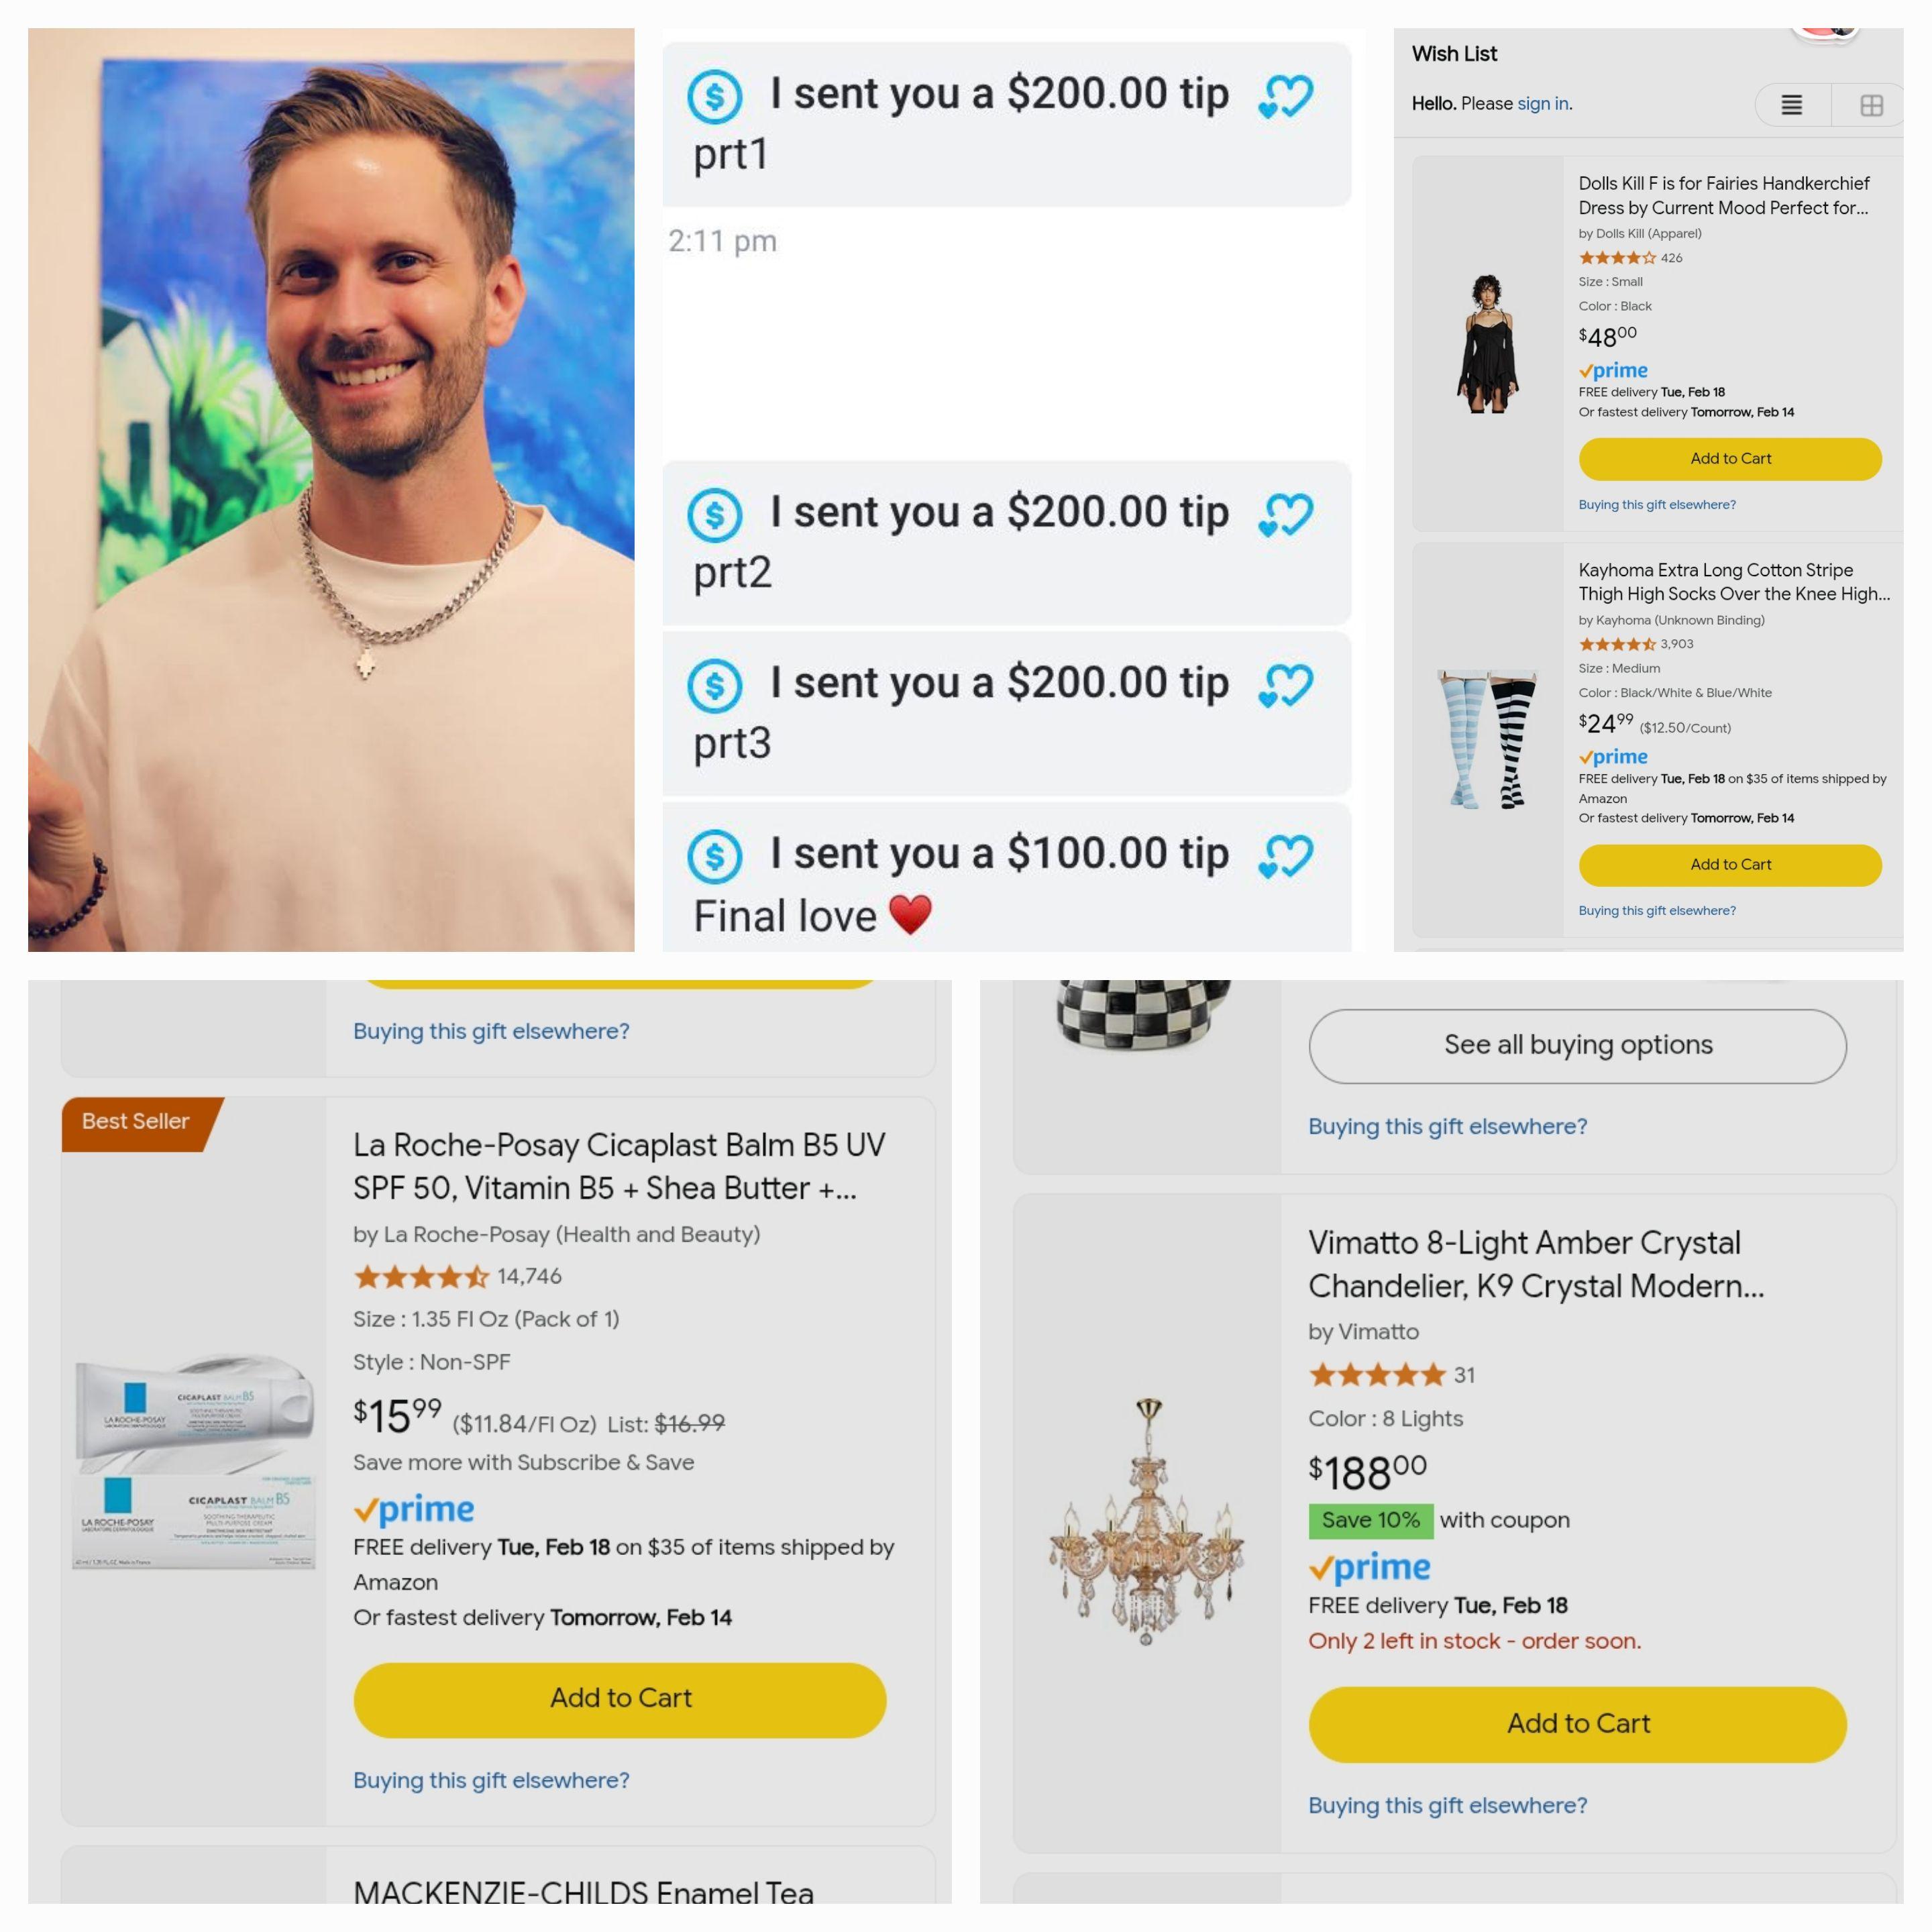
Task: Switch wish list to grid view icon
Action: click(1871, 105)
